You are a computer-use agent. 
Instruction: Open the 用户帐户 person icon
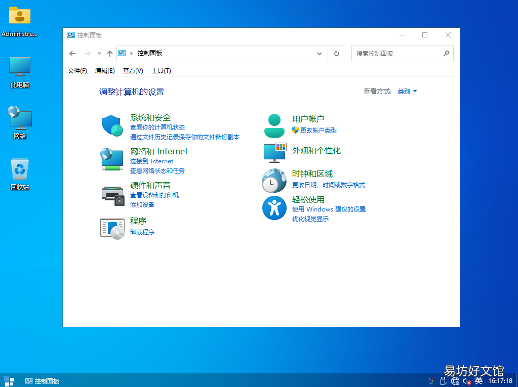coord(274,125)
